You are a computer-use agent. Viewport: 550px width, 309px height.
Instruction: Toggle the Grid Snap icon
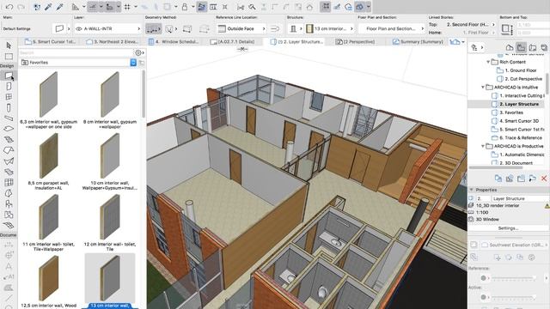click(x=127, y=7)
